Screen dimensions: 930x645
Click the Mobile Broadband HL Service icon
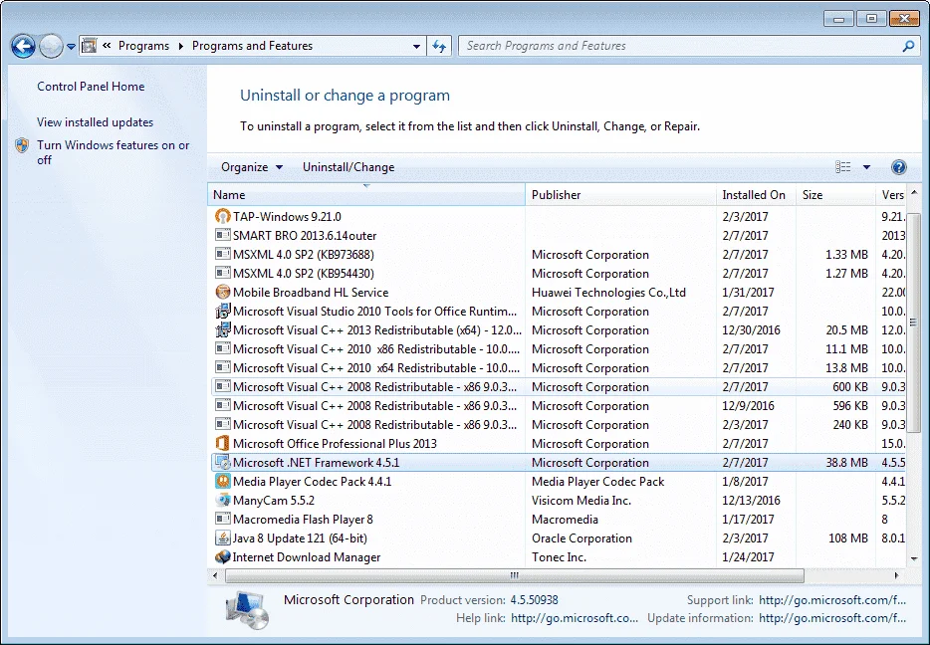(x=222, y=293)
